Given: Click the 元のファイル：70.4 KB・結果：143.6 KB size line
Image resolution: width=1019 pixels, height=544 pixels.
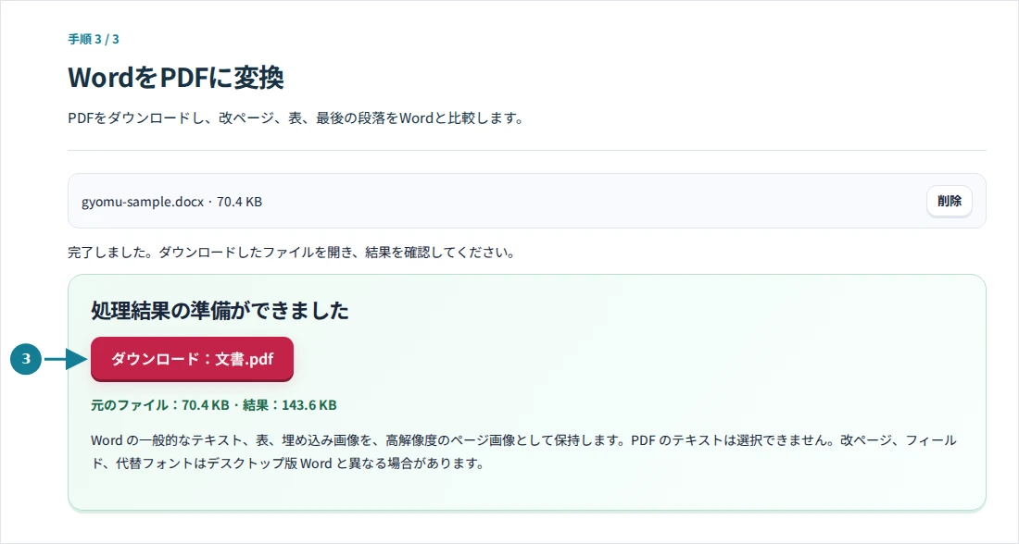Looking at the screenshot, I should click(214, 405).
